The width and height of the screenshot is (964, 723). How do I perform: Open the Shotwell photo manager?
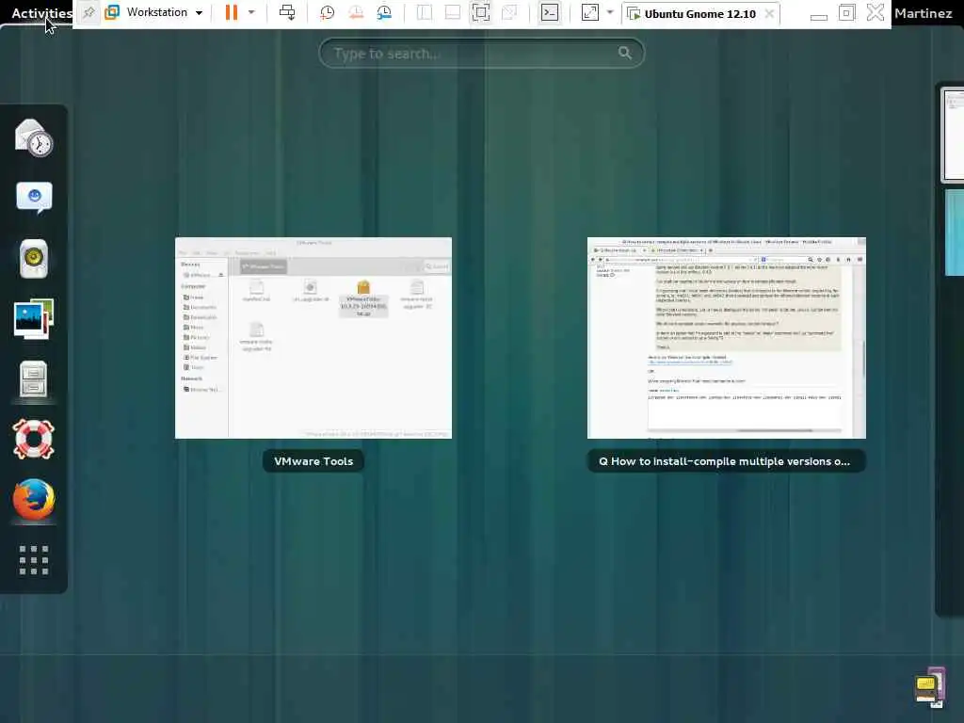tap(34, 318)
